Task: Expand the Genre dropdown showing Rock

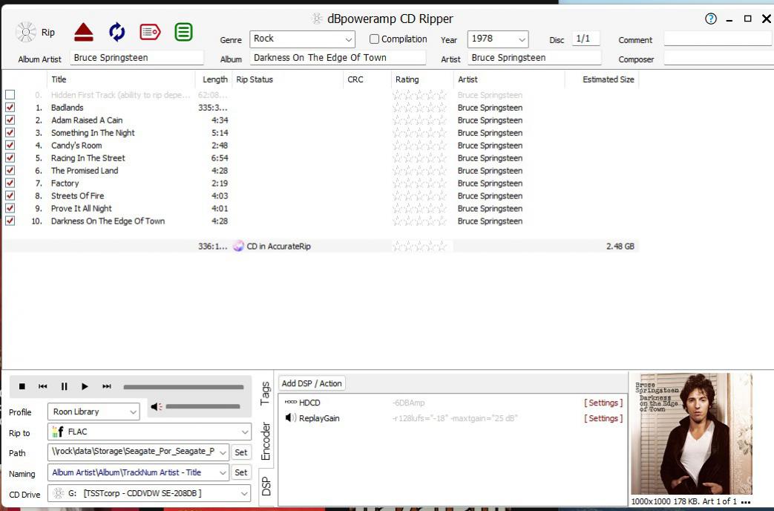Action: point(349,39)
